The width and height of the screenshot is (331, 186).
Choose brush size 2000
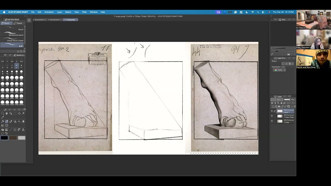click(21, 103)
